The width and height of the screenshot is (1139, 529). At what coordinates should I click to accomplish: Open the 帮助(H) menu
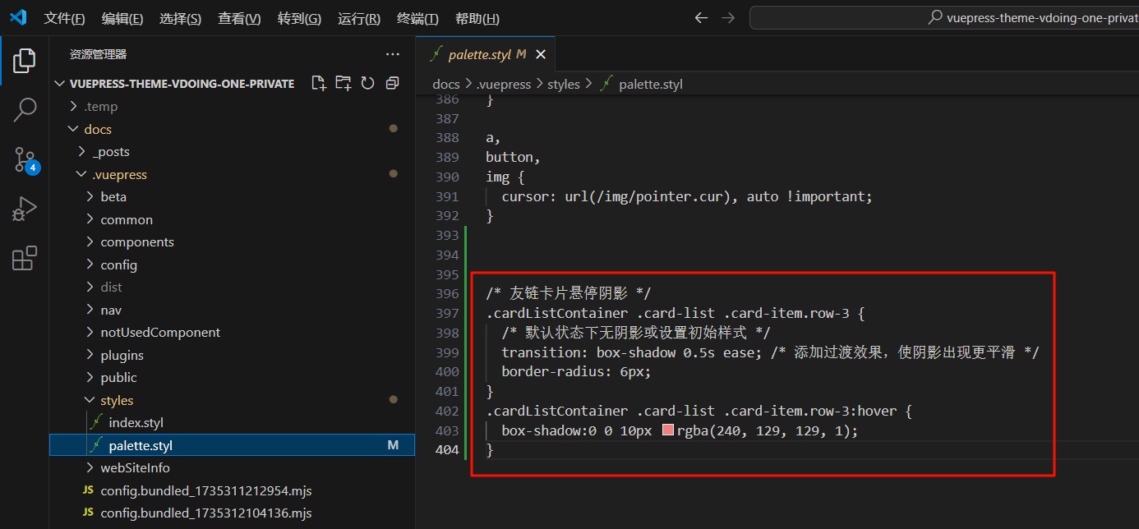pos(477,18)
